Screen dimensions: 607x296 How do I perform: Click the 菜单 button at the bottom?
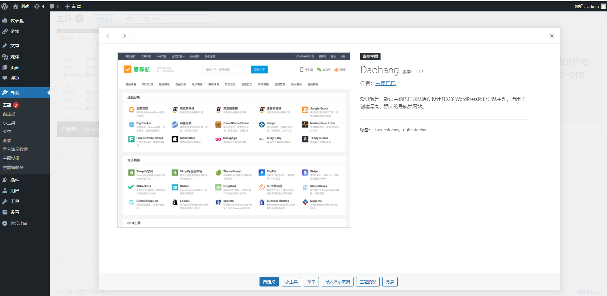[311, 282]
